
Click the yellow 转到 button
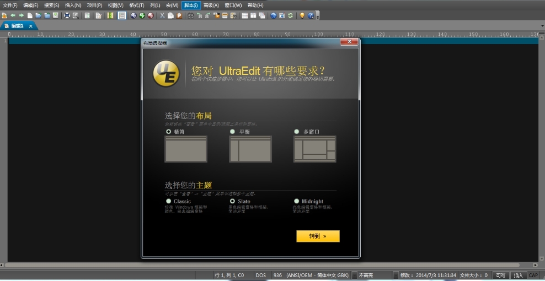tap(318, 236)
